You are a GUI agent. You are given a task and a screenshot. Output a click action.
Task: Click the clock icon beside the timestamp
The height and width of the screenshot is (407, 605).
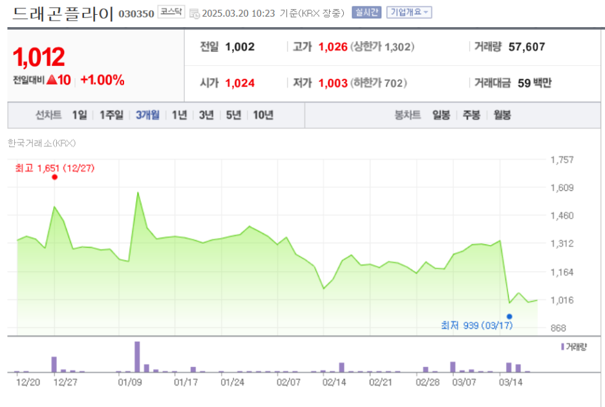pos(194,14)
